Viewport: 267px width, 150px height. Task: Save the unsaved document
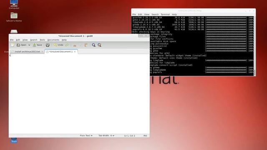[37, 45]
